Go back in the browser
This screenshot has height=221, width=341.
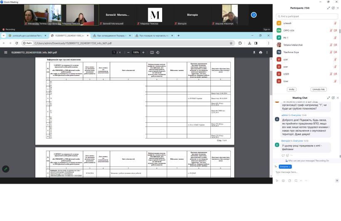click(x=4, y=43)
